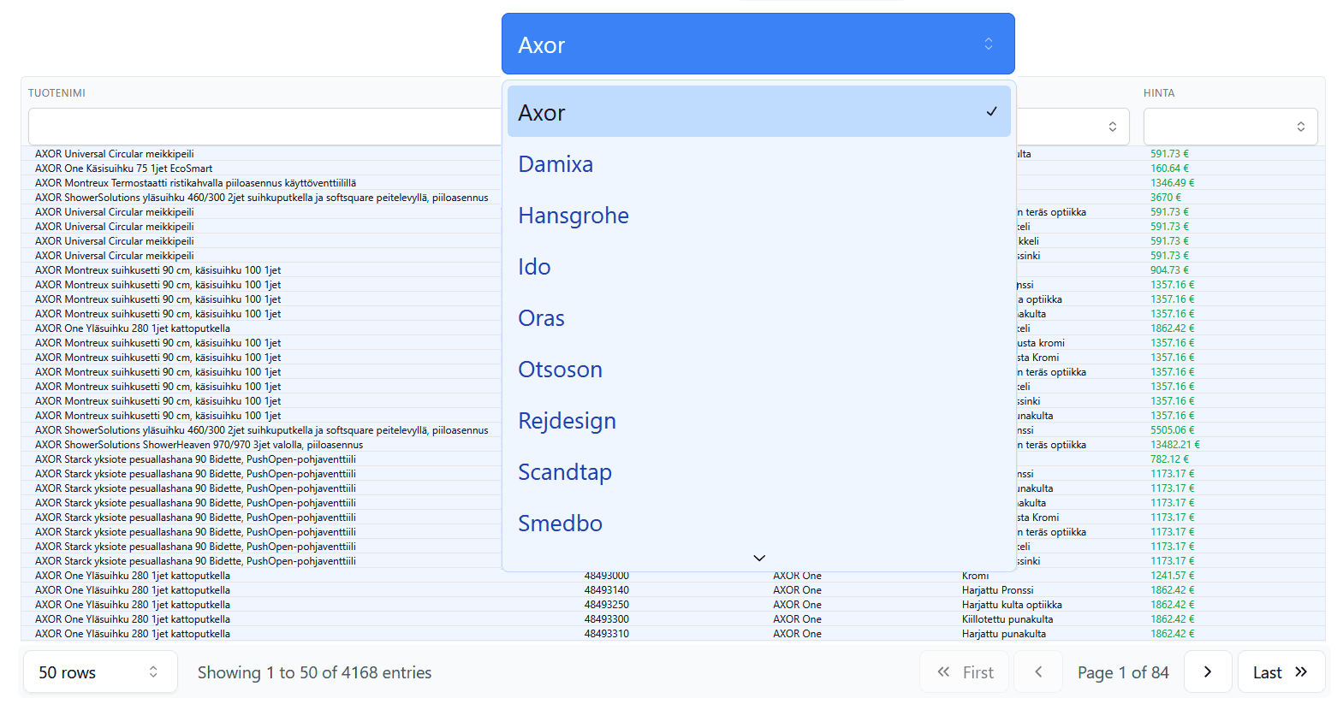This screenshot has width=1343, height=704.
Task: Jump to the First page
Action: pos(965,672)
